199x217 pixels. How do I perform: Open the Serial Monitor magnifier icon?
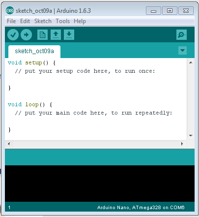181,34
